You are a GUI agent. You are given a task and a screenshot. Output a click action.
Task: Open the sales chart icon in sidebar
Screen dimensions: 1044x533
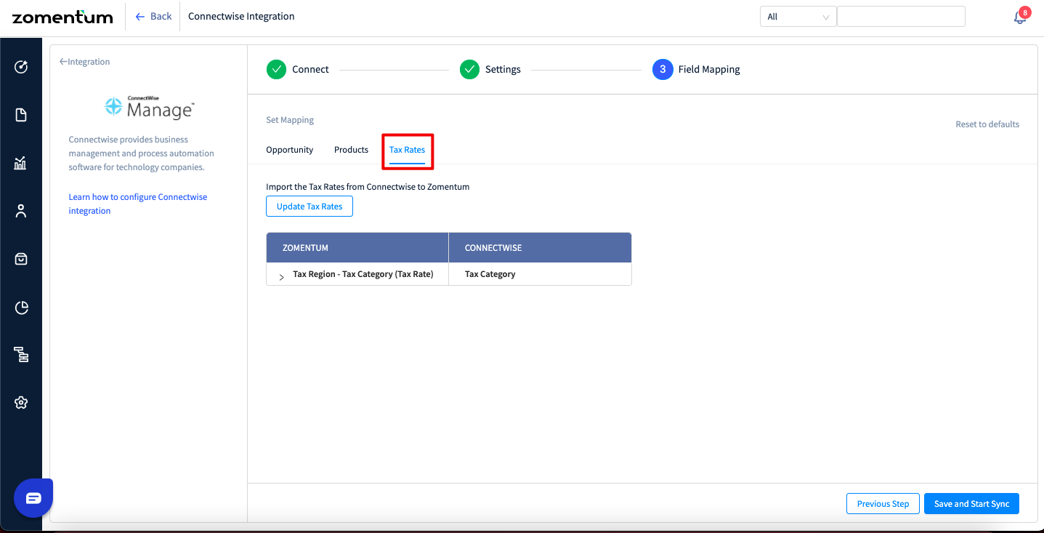21,163
